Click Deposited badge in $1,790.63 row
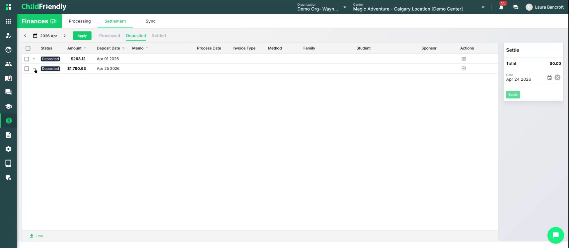Viewport: 569px width, 248px height. point(50,69)
